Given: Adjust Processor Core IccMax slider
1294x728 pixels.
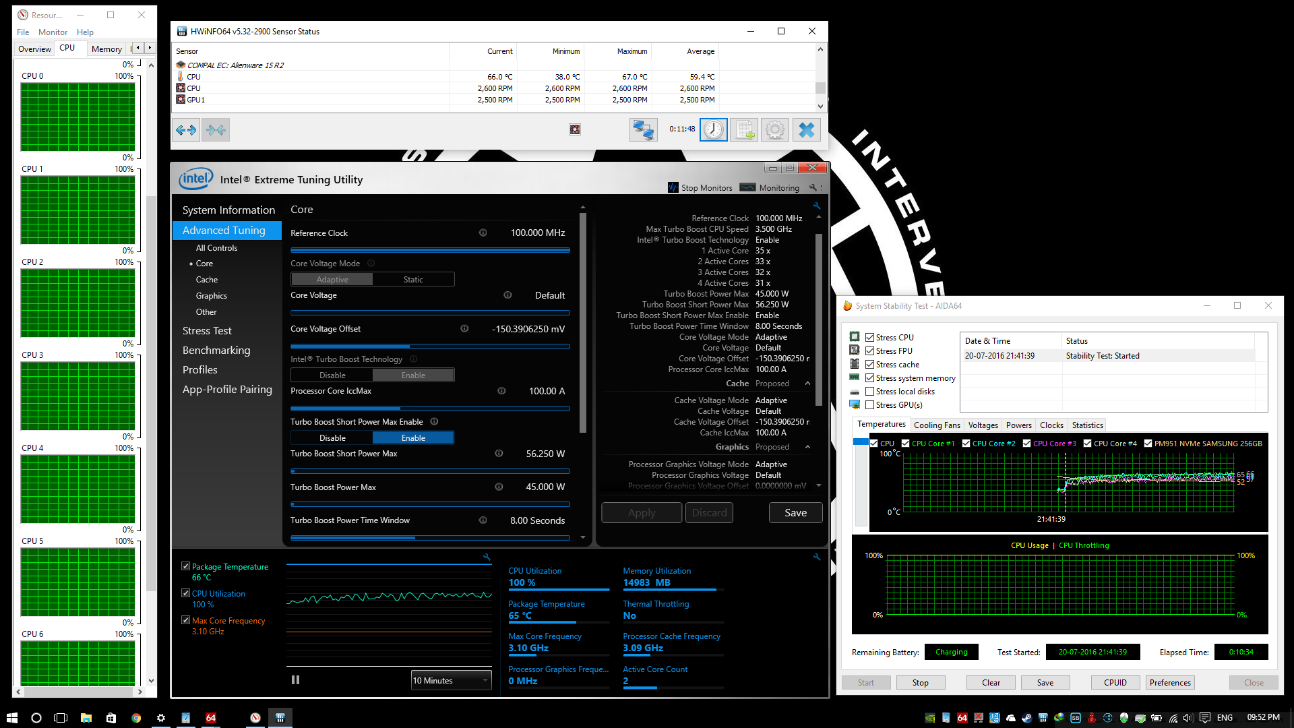Looking at the screenshot, I should tap(430, 408).
